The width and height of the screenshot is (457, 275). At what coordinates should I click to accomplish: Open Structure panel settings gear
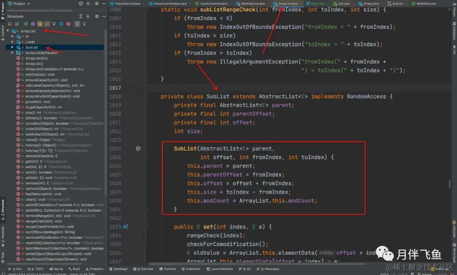[97, 16]
